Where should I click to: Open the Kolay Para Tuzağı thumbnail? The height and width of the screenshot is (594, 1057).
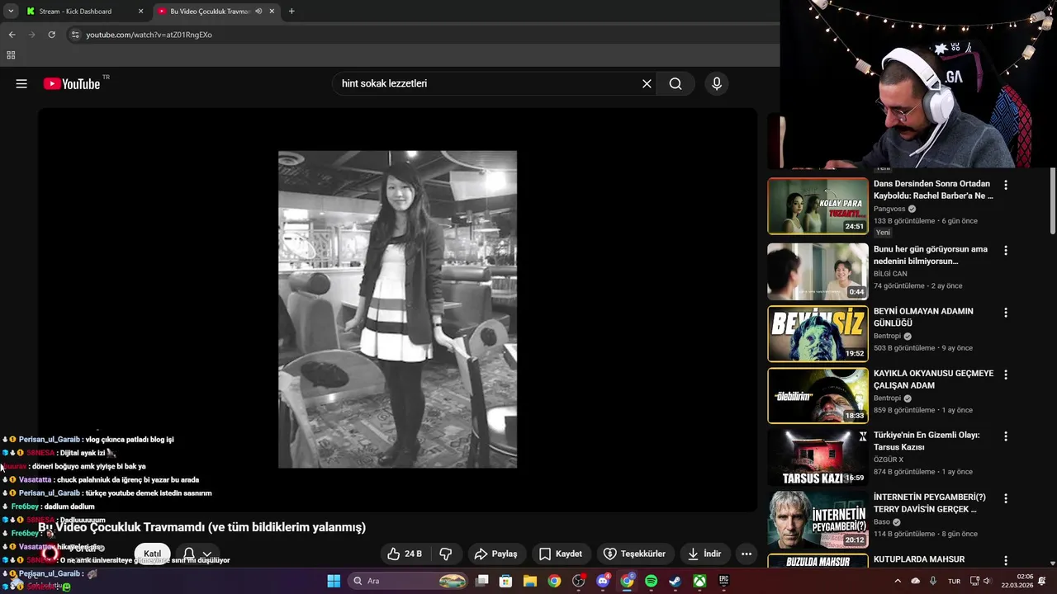pos(818,205)
